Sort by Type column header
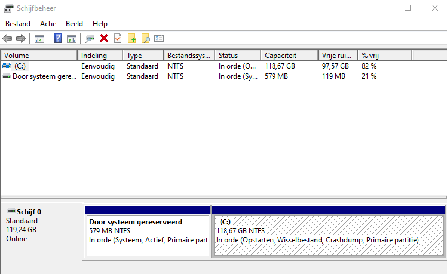 point(143,56)
